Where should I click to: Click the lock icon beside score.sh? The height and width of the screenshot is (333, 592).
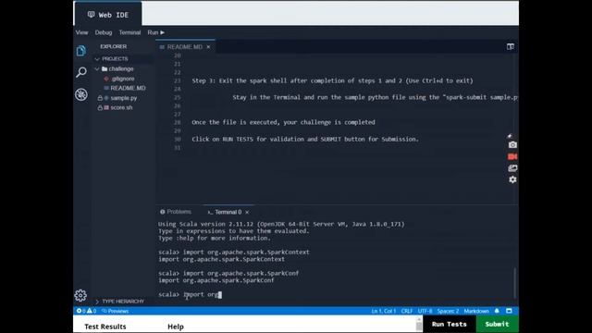[100, 108]
